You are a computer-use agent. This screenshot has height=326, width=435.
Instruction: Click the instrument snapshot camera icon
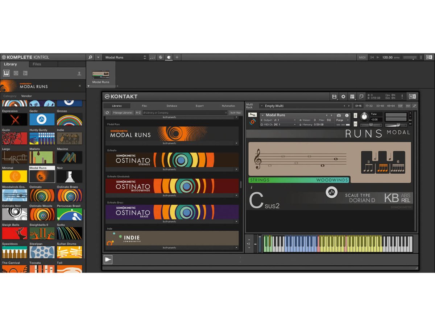(339, 115)
